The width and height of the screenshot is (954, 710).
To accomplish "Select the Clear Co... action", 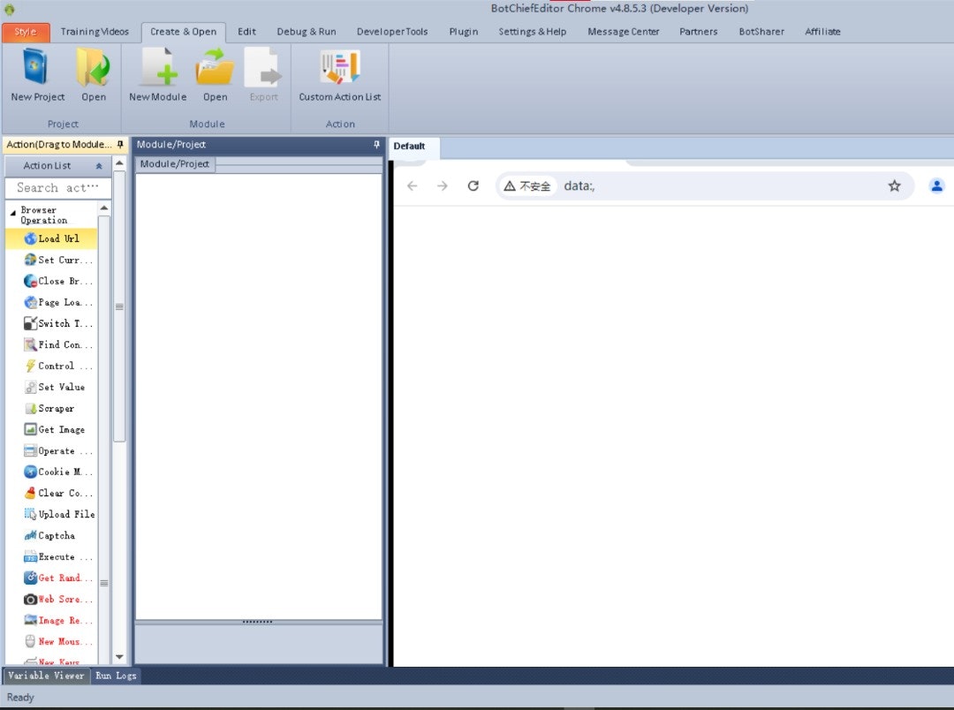I will pyautogui.click(x=57, y=494).
